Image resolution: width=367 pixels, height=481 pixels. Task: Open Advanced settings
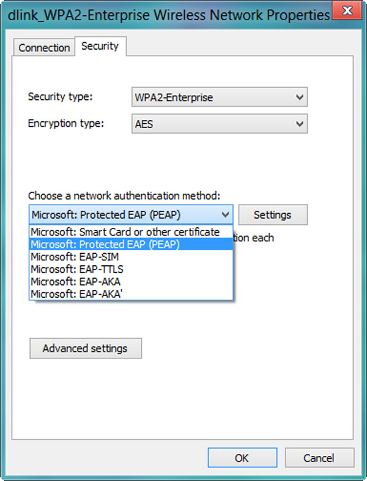point(86,349)
